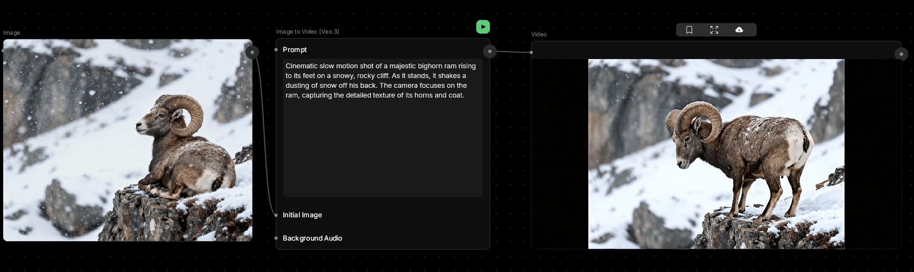Click the Video node input port dot

click(531, 53)
